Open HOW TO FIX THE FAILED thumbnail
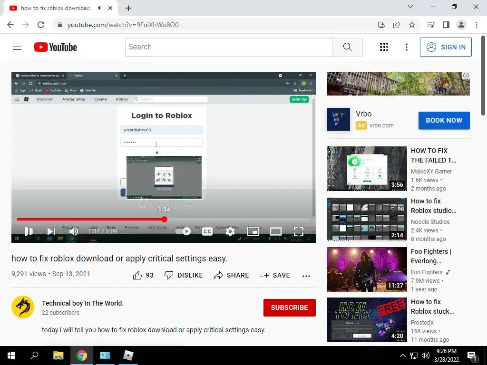This screenshot has width=487, height=365. coord(367,169)
